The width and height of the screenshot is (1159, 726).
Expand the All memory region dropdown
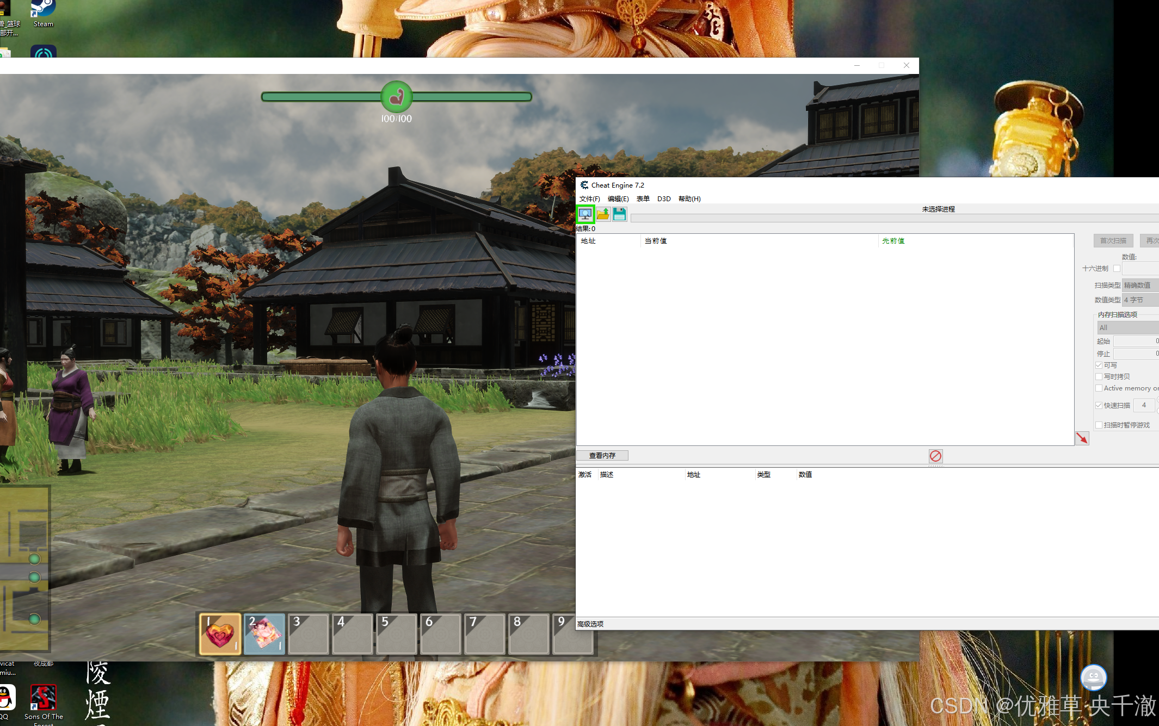pos(1127,327)
